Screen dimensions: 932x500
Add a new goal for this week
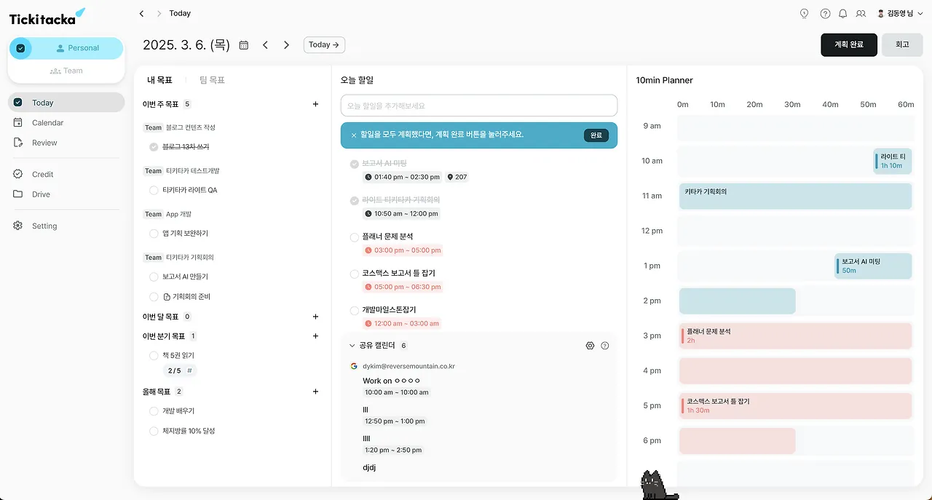pos(315,104)
